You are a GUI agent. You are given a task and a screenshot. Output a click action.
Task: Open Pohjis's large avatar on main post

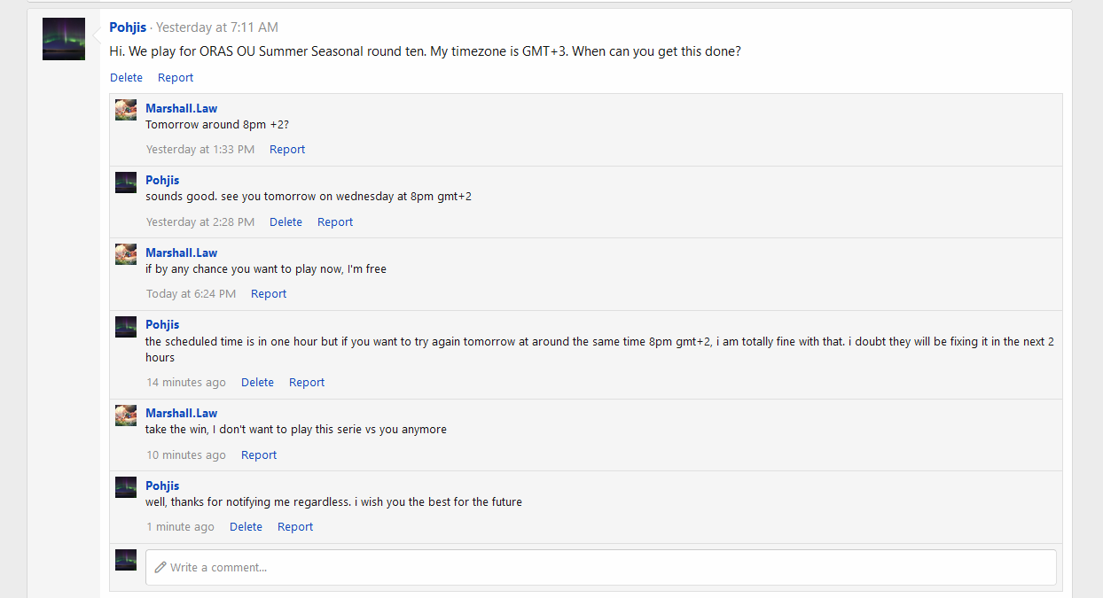tap(64, 39)
